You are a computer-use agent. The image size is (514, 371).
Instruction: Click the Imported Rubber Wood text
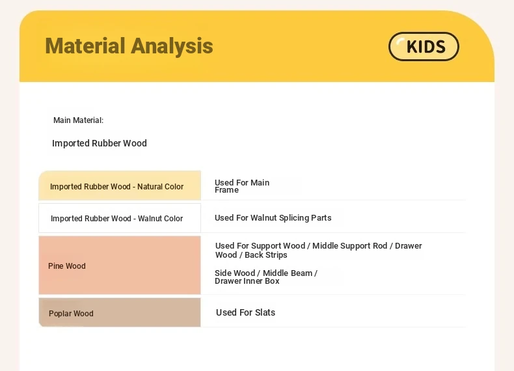(x=100, y=143)
